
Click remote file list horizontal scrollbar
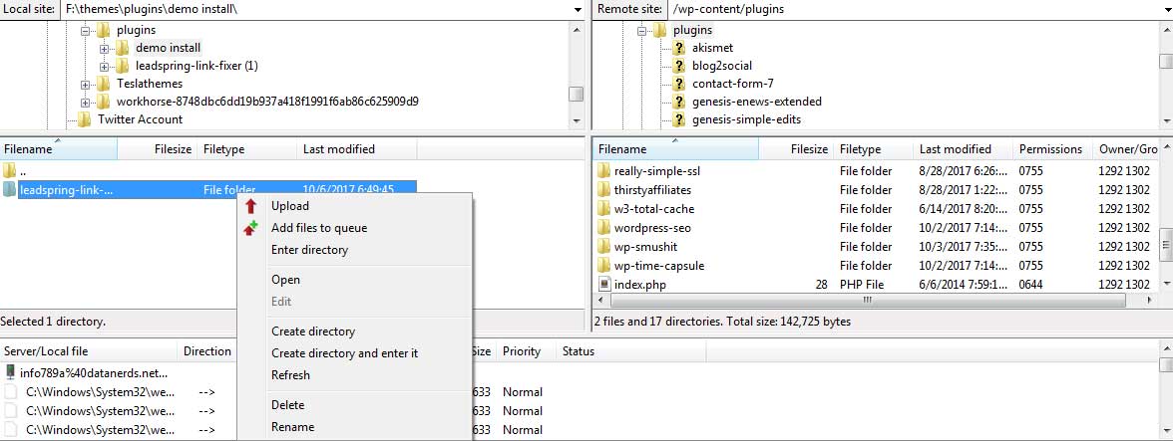point(868,300)
